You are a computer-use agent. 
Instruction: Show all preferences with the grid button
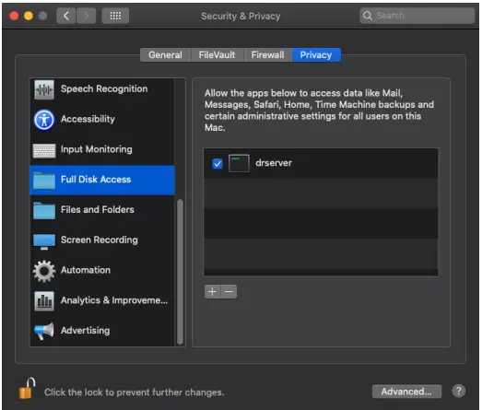(115, 16)
